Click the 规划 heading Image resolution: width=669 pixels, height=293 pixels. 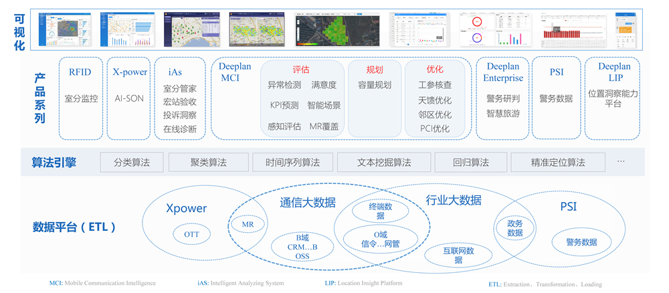tap(375, 70)
